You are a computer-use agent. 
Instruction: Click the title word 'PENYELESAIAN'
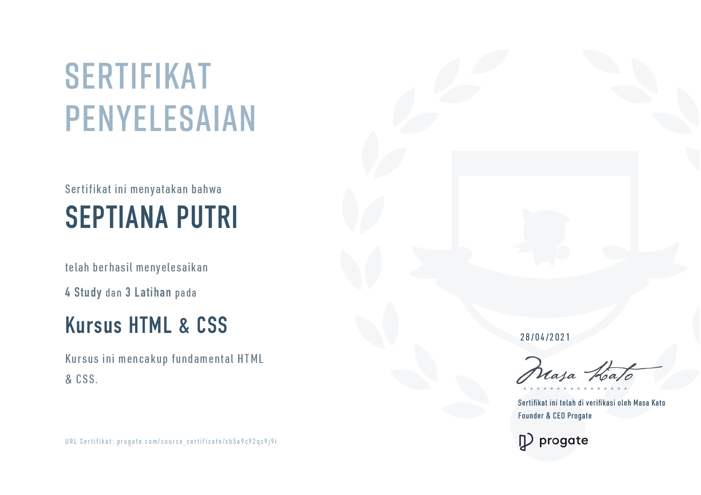click(161, 119)
